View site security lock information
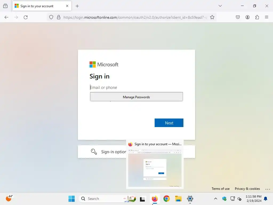 (x=59, y=17)
